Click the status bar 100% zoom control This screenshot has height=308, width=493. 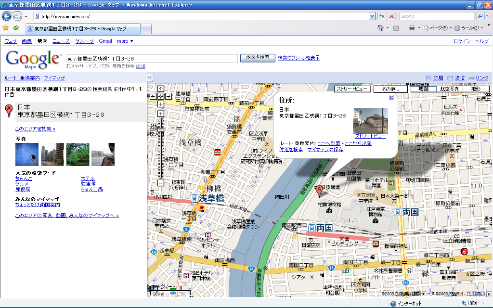(473, 303)
